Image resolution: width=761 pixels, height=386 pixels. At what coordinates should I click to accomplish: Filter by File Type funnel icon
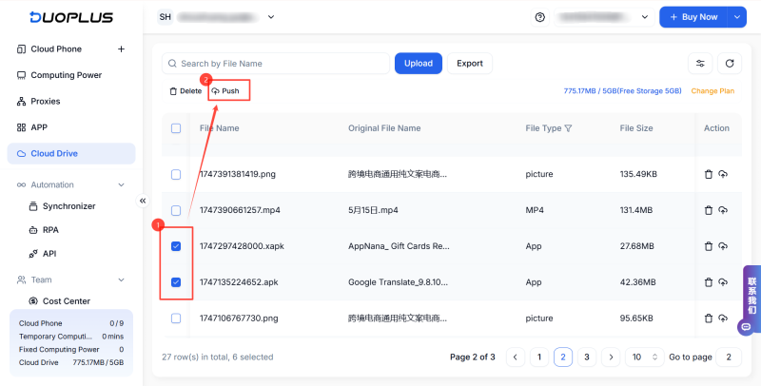tap(568, 128)
